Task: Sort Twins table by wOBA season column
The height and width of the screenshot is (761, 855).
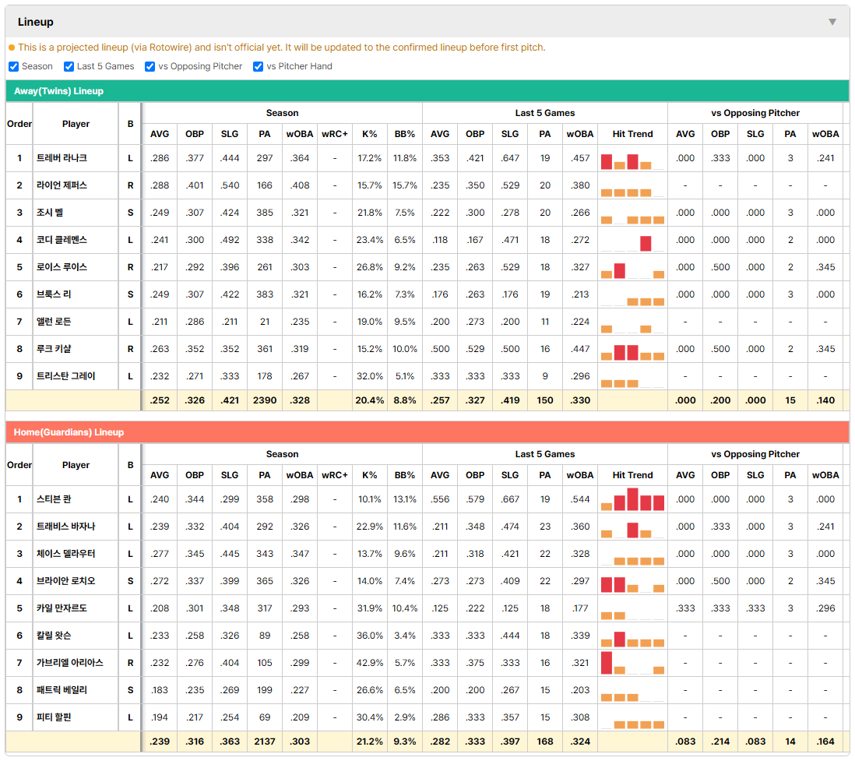Action: click(299, 134)
